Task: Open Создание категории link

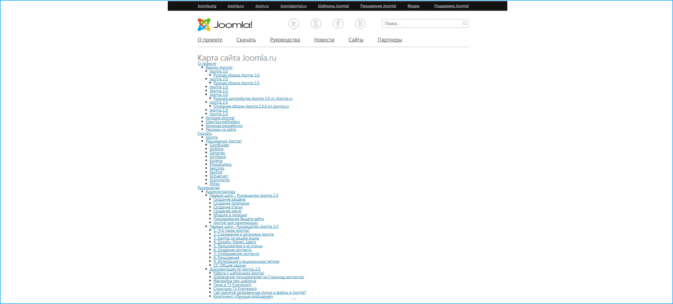Action: [231, 204]
